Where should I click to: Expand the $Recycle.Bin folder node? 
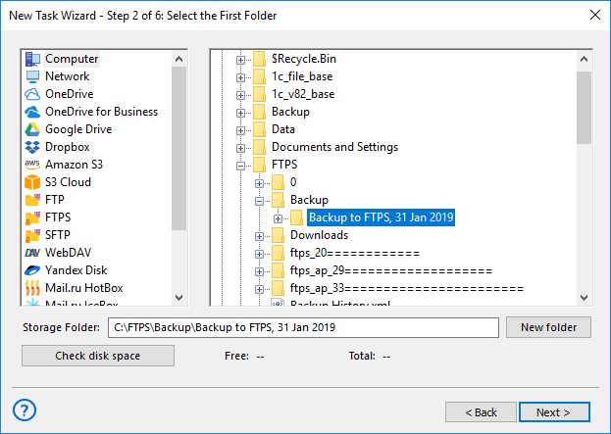(x=241, y=60)
